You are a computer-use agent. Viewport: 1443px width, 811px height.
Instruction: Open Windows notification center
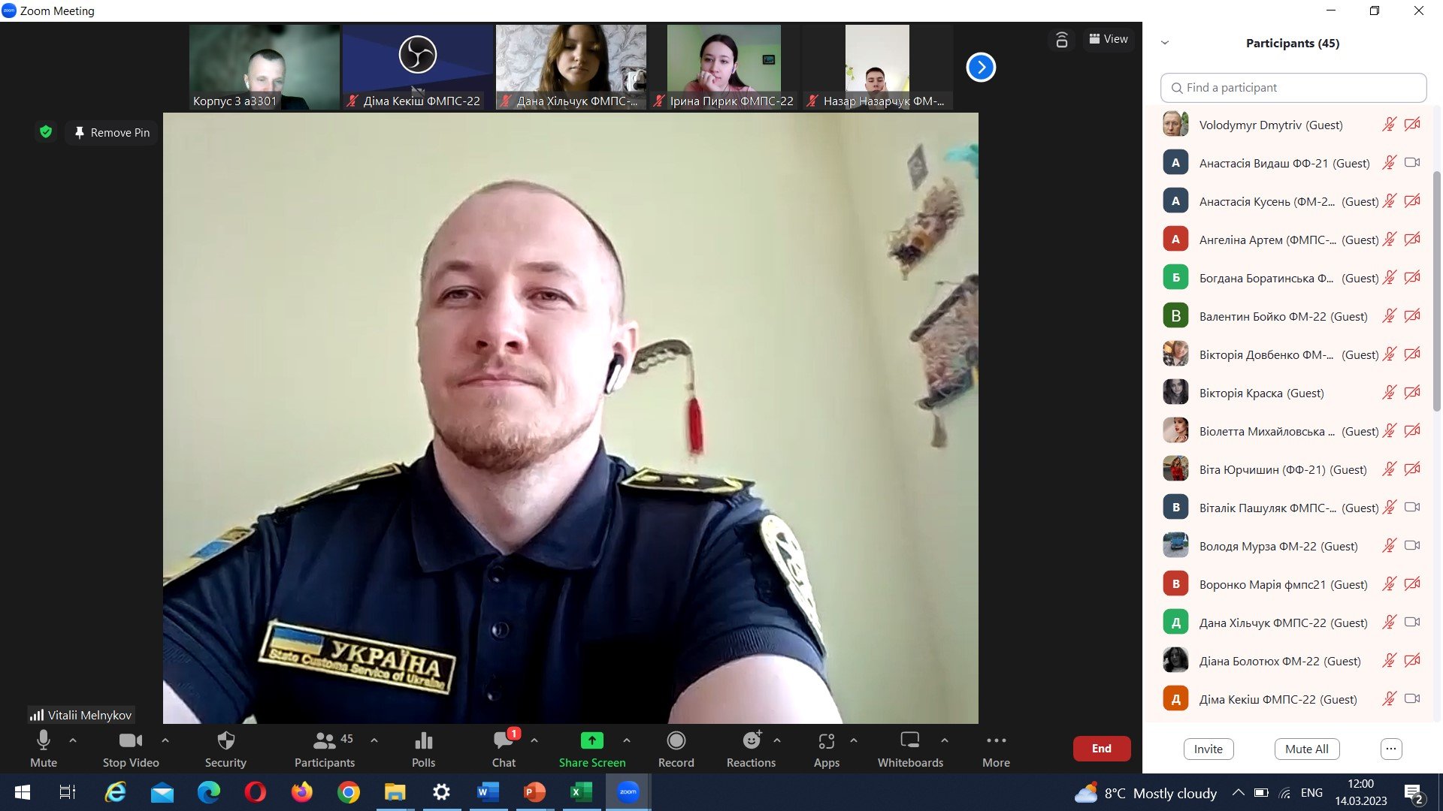tap(1413, 794)
